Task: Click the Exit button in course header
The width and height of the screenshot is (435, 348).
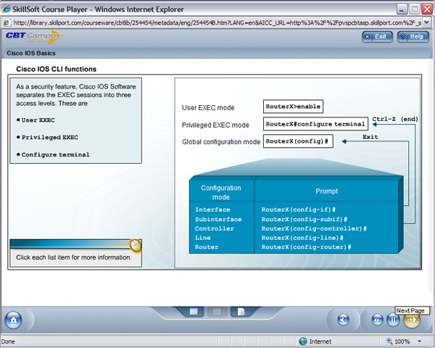Action: 377,37
